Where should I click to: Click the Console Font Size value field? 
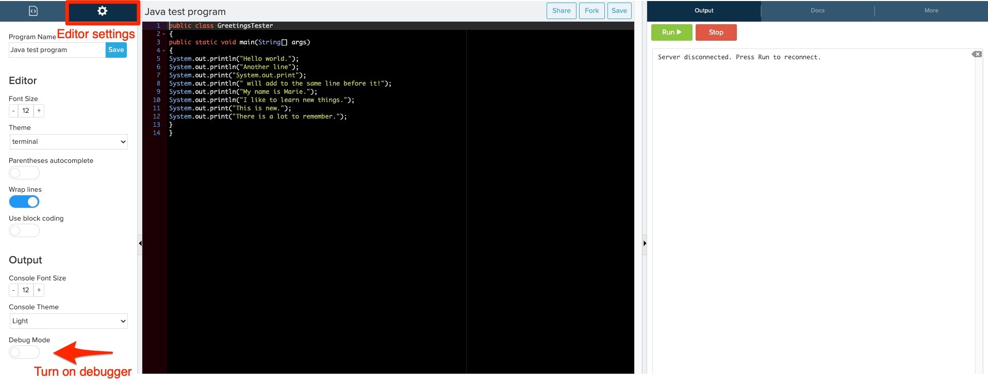tap(26, 290)
